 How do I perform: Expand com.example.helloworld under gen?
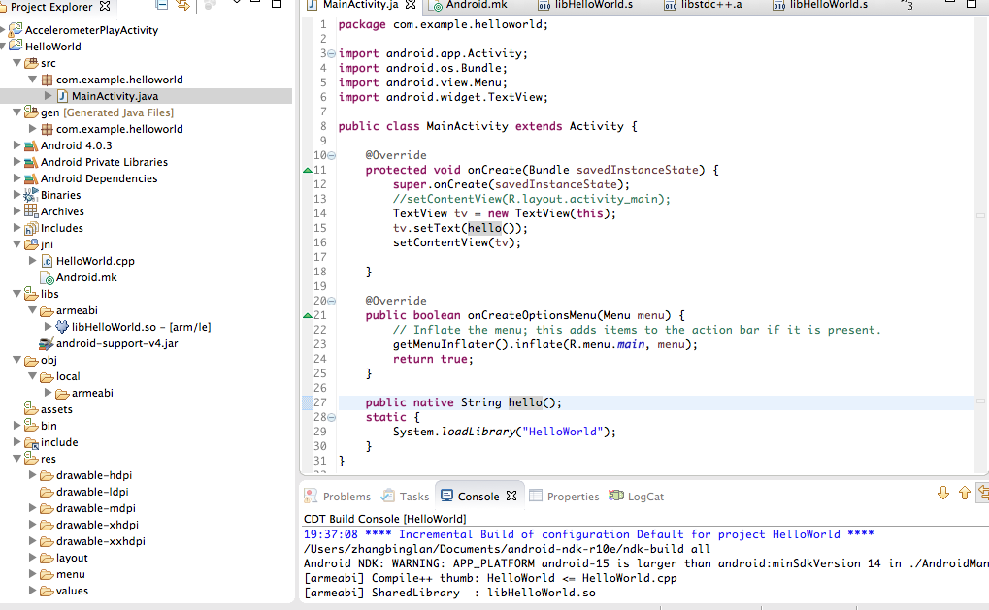[33, 129]
